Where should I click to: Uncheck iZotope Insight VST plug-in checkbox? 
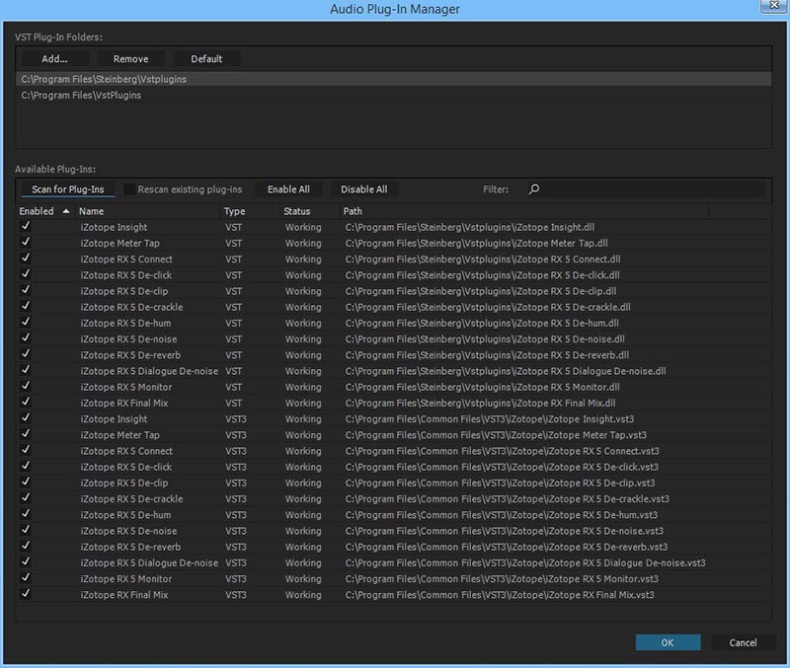point(26,227)
